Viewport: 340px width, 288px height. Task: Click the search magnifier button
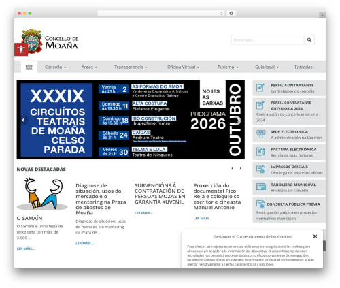309,39
